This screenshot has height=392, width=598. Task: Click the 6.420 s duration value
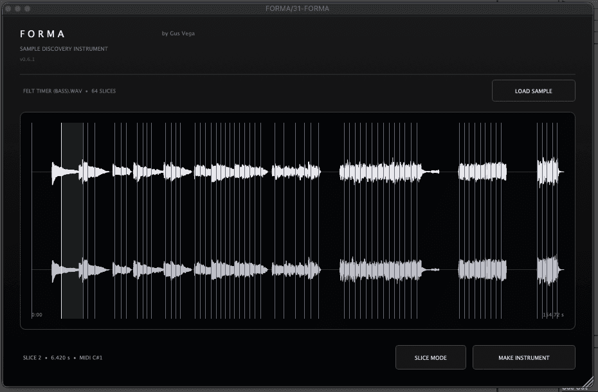click(60, 358)
